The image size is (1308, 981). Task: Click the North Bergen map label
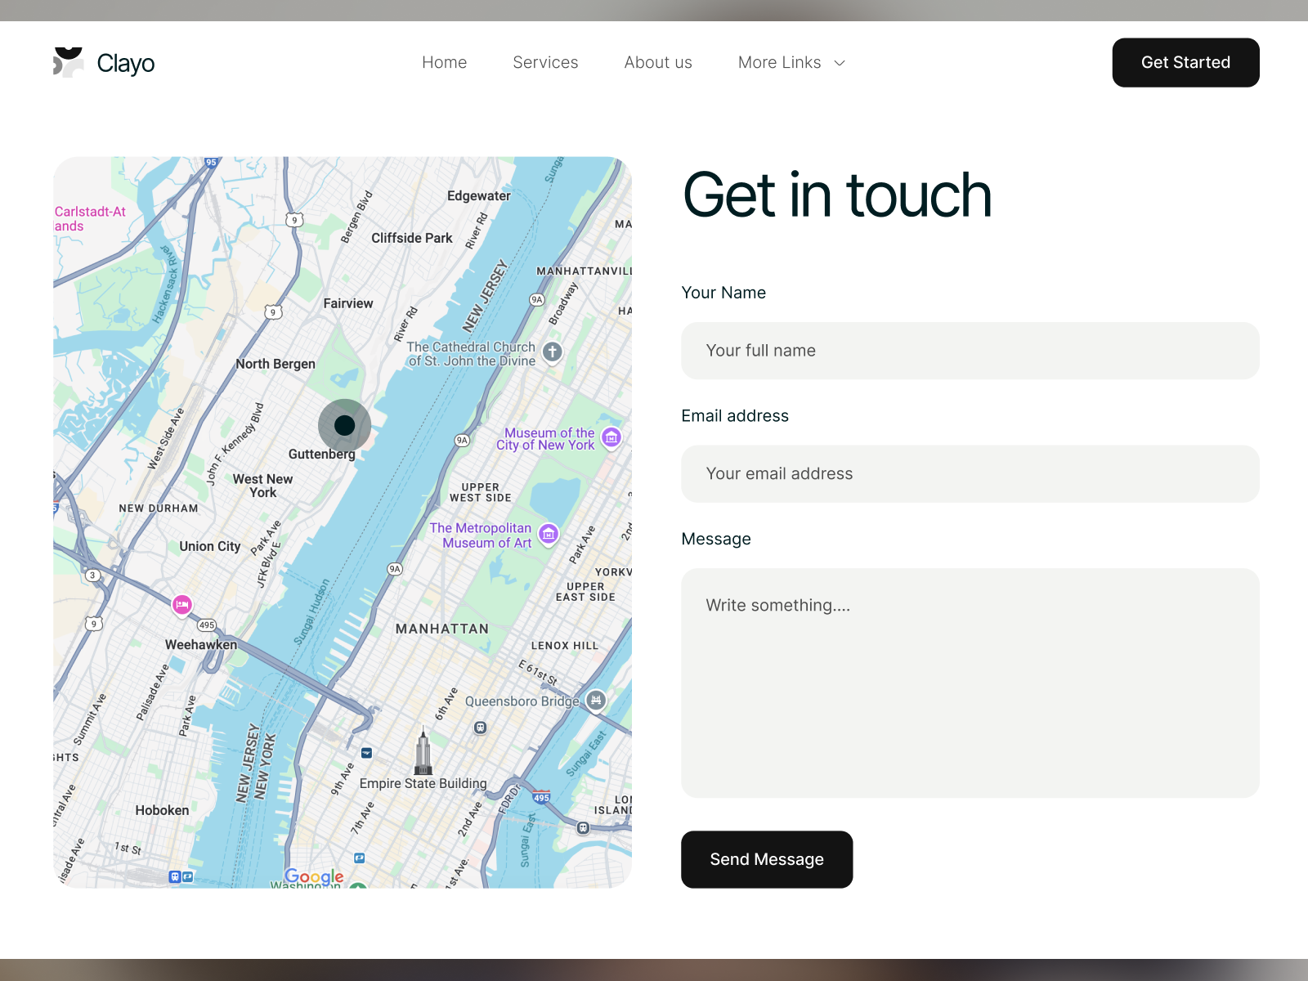(x=275, y=364)
